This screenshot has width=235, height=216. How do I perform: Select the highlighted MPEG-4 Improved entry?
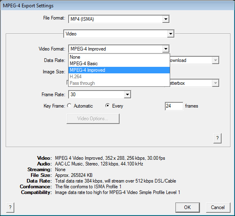(119, 70)
